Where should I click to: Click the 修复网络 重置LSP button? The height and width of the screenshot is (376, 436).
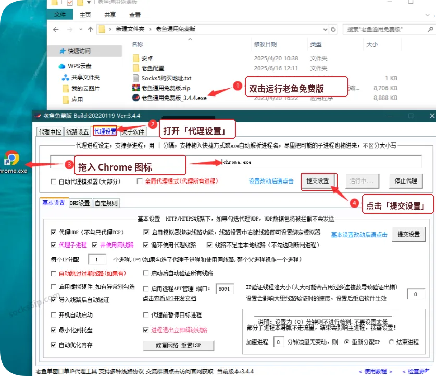[178, 345]
